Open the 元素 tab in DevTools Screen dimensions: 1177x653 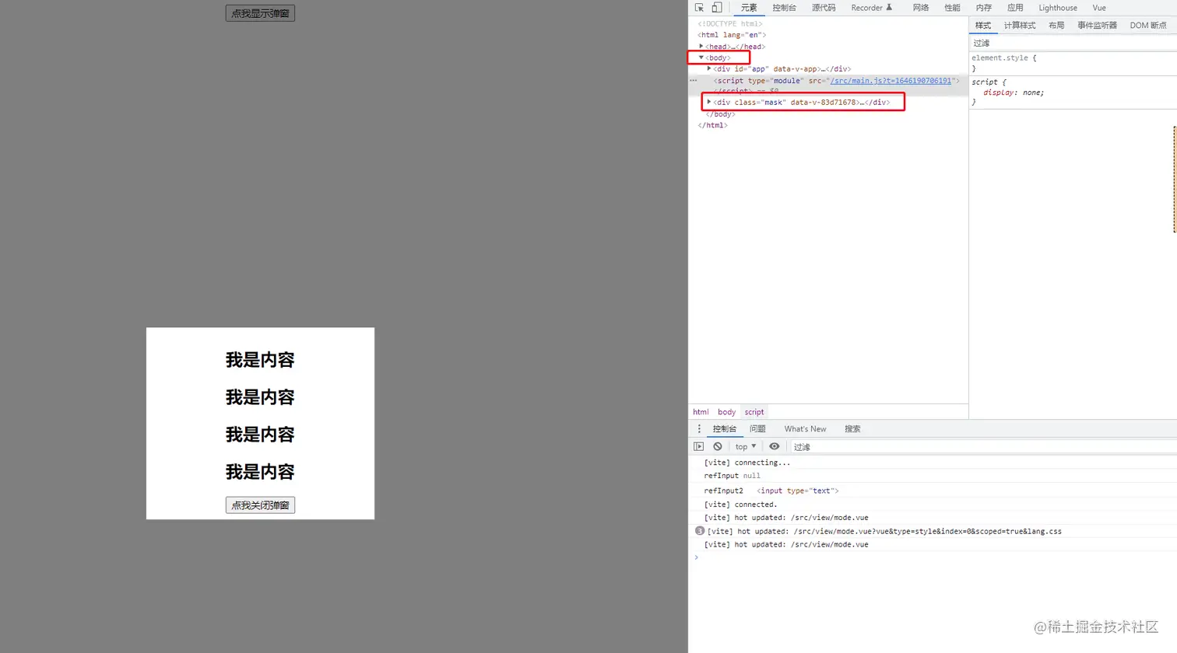(x=749, y=8)
